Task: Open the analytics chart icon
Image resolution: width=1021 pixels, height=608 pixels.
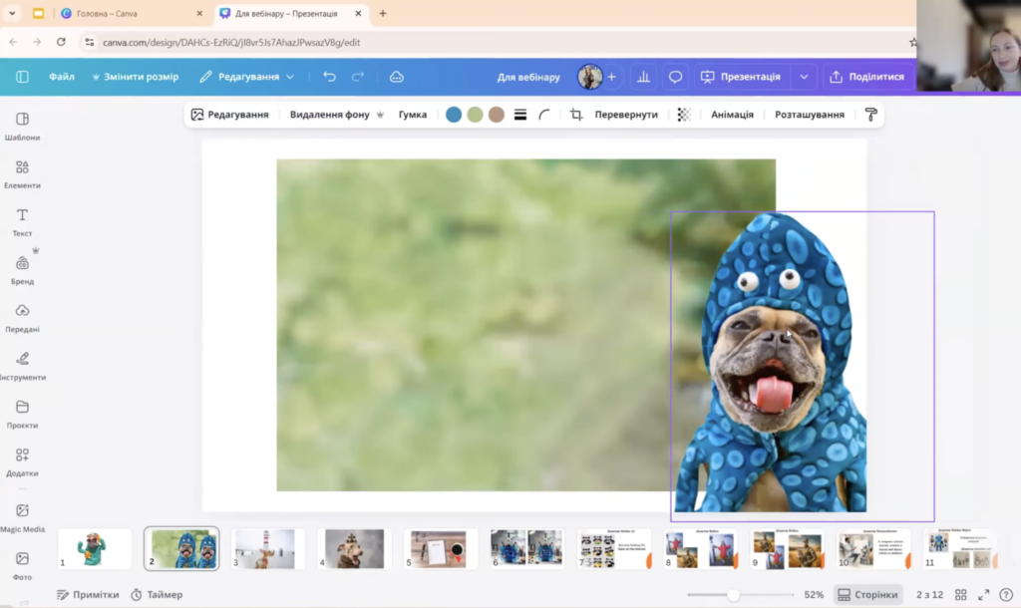Action: pyautogui.click(x=643, y=77)
